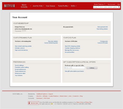Open the Just for Kids menu
Image resolution: width=123 pixels, height=109 pixels.
tap(38, 6)
